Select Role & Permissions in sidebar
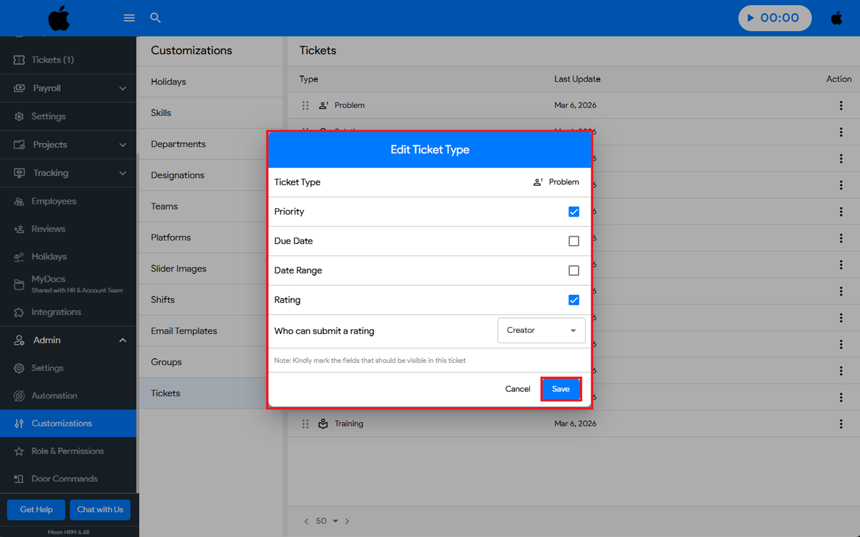 tap(67, 451)
